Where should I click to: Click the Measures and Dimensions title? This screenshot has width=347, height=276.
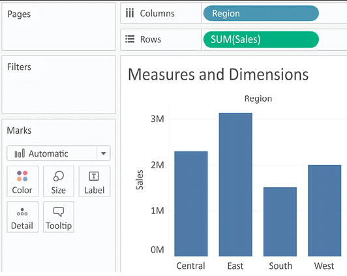(218, 74)
